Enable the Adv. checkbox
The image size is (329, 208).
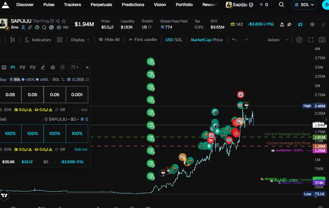tap(76, 110)
